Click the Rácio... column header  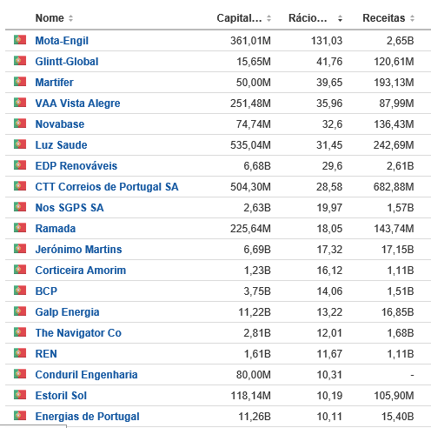pyautogui.click(x=308, y=18)
